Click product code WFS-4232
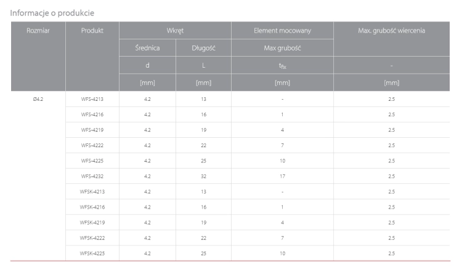 [92, 177]
